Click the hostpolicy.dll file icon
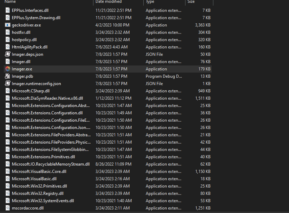 click(x=8, y=40)
